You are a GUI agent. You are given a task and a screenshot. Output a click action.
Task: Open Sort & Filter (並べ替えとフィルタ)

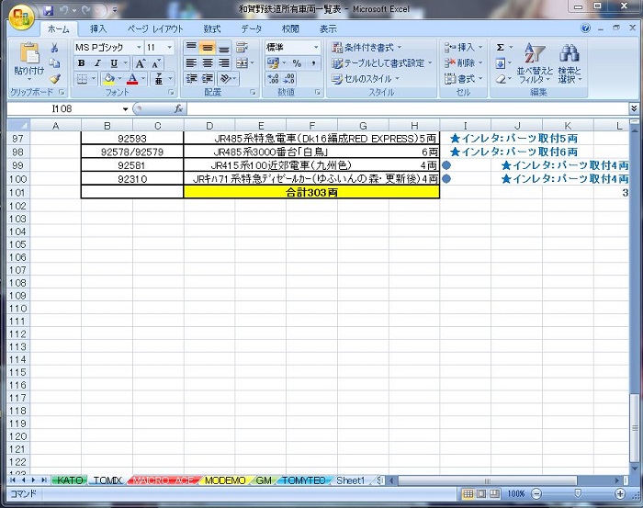[x=535, y=63]
